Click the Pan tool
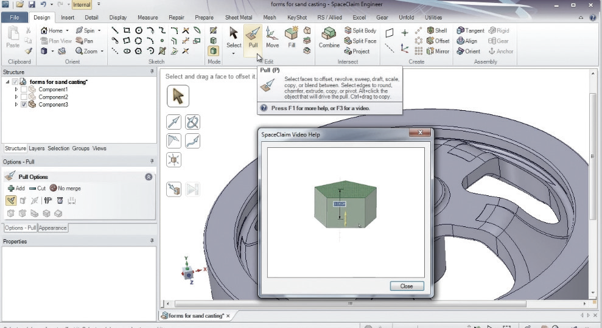This screenshot has height=328, width=602. coord(85,41)
